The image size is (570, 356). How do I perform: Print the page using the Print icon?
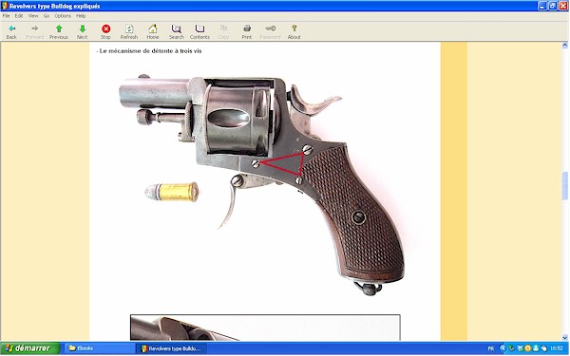tap(247, 31)
